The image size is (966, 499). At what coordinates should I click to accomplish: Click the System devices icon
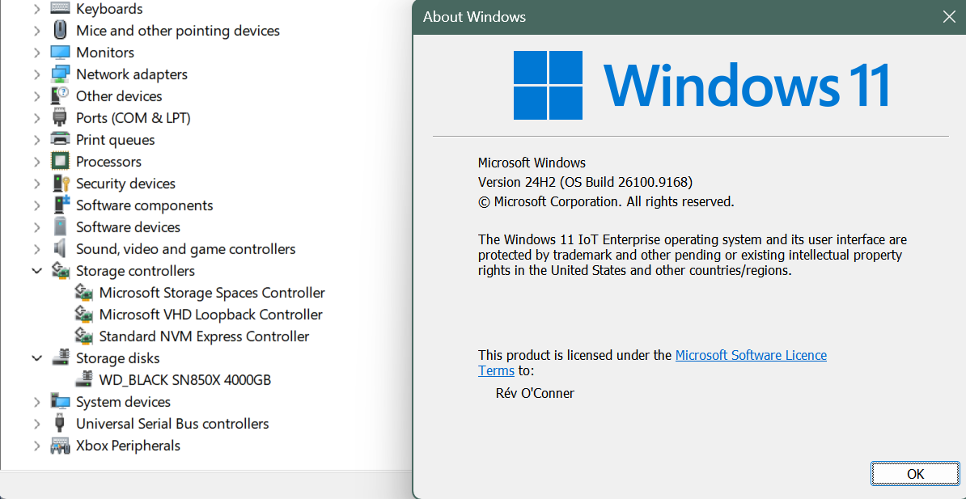pos(60,402)
